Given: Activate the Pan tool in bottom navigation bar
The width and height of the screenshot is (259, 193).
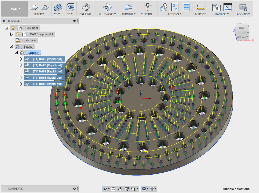Looking at the screenshot, I should point(120,189).
